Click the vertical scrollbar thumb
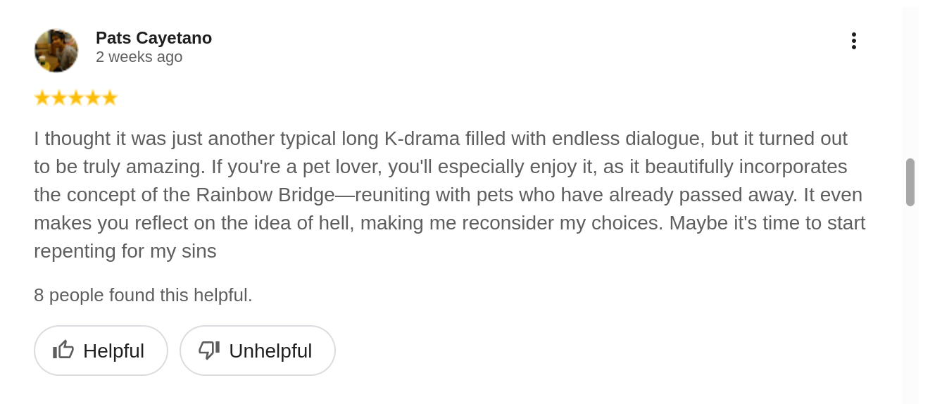The image size is (942, 404). pos(910,182)
